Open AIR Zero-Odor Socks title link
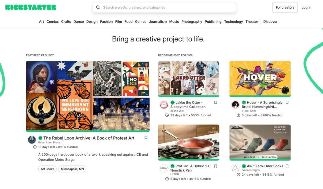The image size is (323, 189). pyautogui.click(x=265, y=166)
